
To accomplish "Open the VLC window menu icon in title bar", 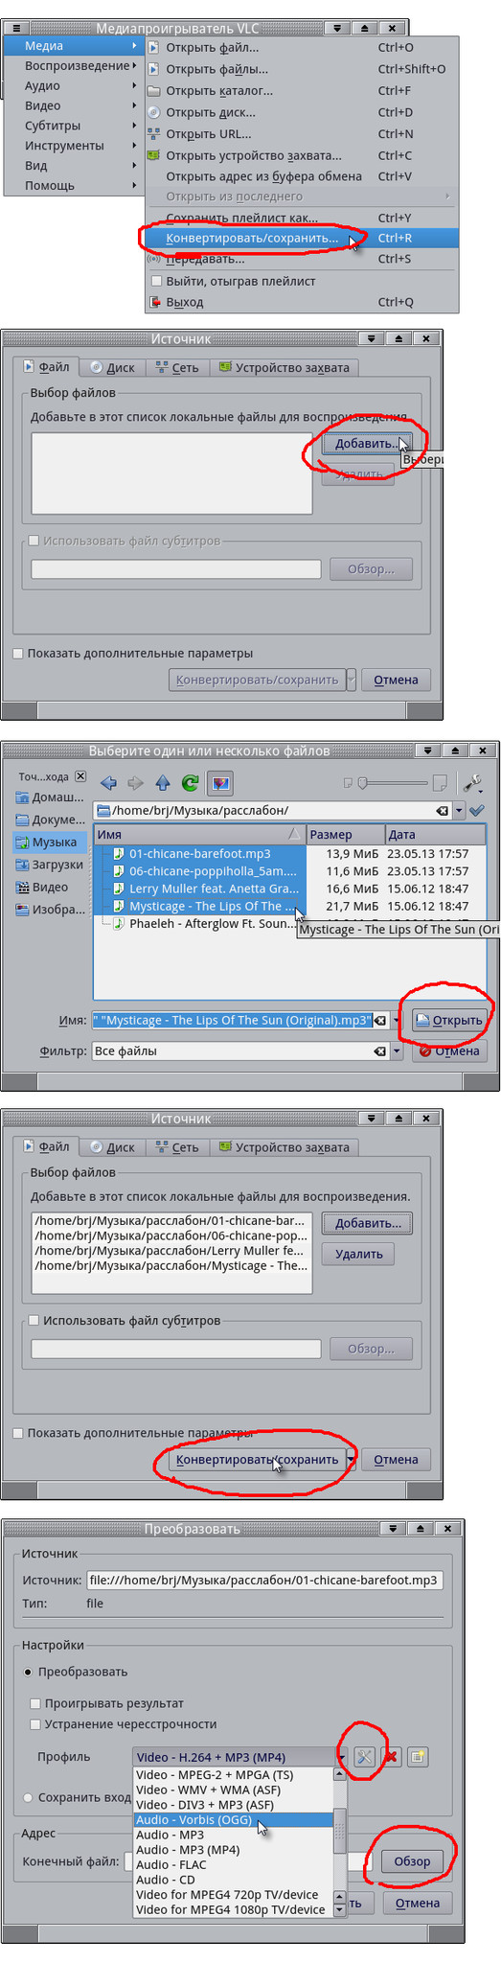I will coord(16,28).
